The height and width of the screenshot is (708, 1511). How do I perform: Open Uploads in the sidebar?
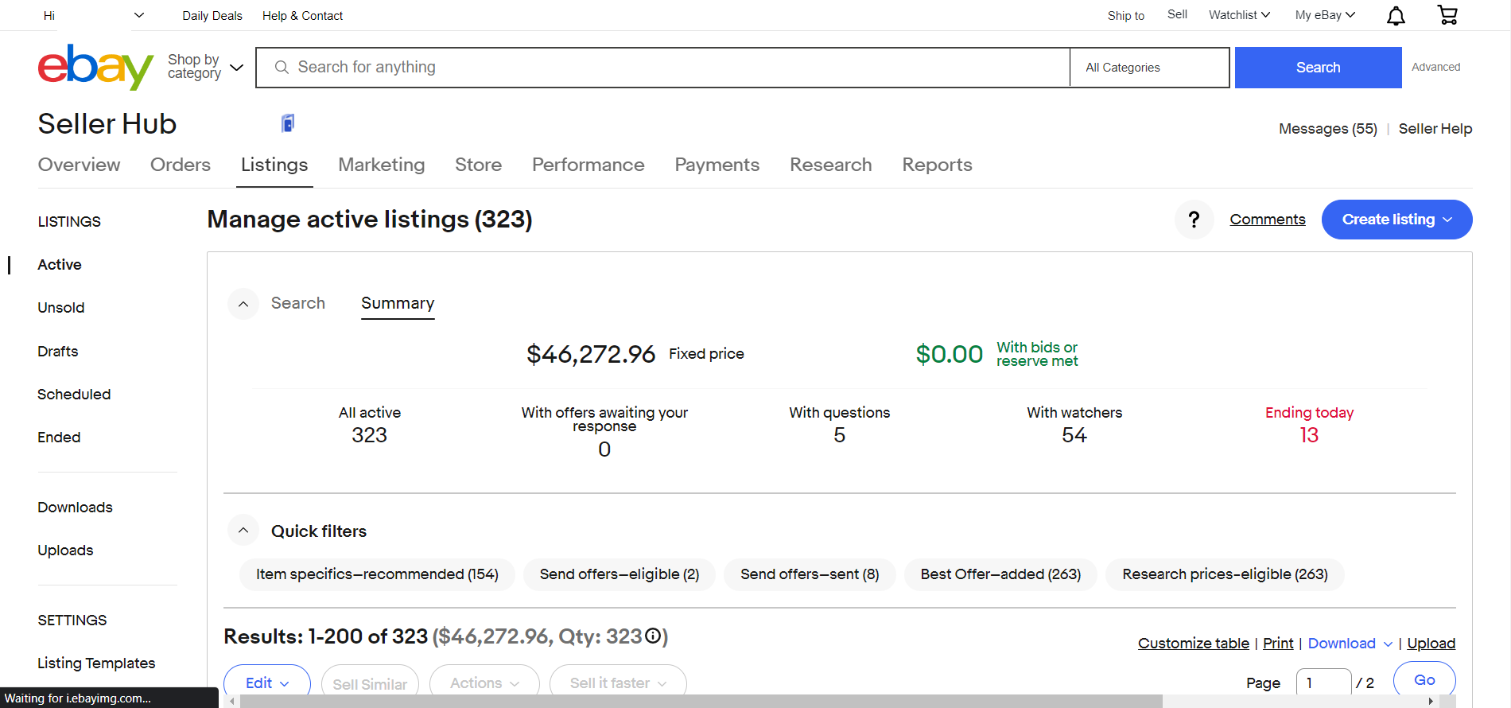pyautogui.click(x=65, y=550)
